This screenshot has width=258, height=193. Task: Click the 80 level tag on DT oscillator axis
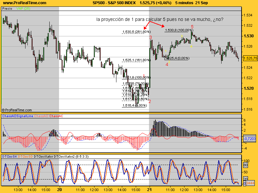tap(245, 165)
